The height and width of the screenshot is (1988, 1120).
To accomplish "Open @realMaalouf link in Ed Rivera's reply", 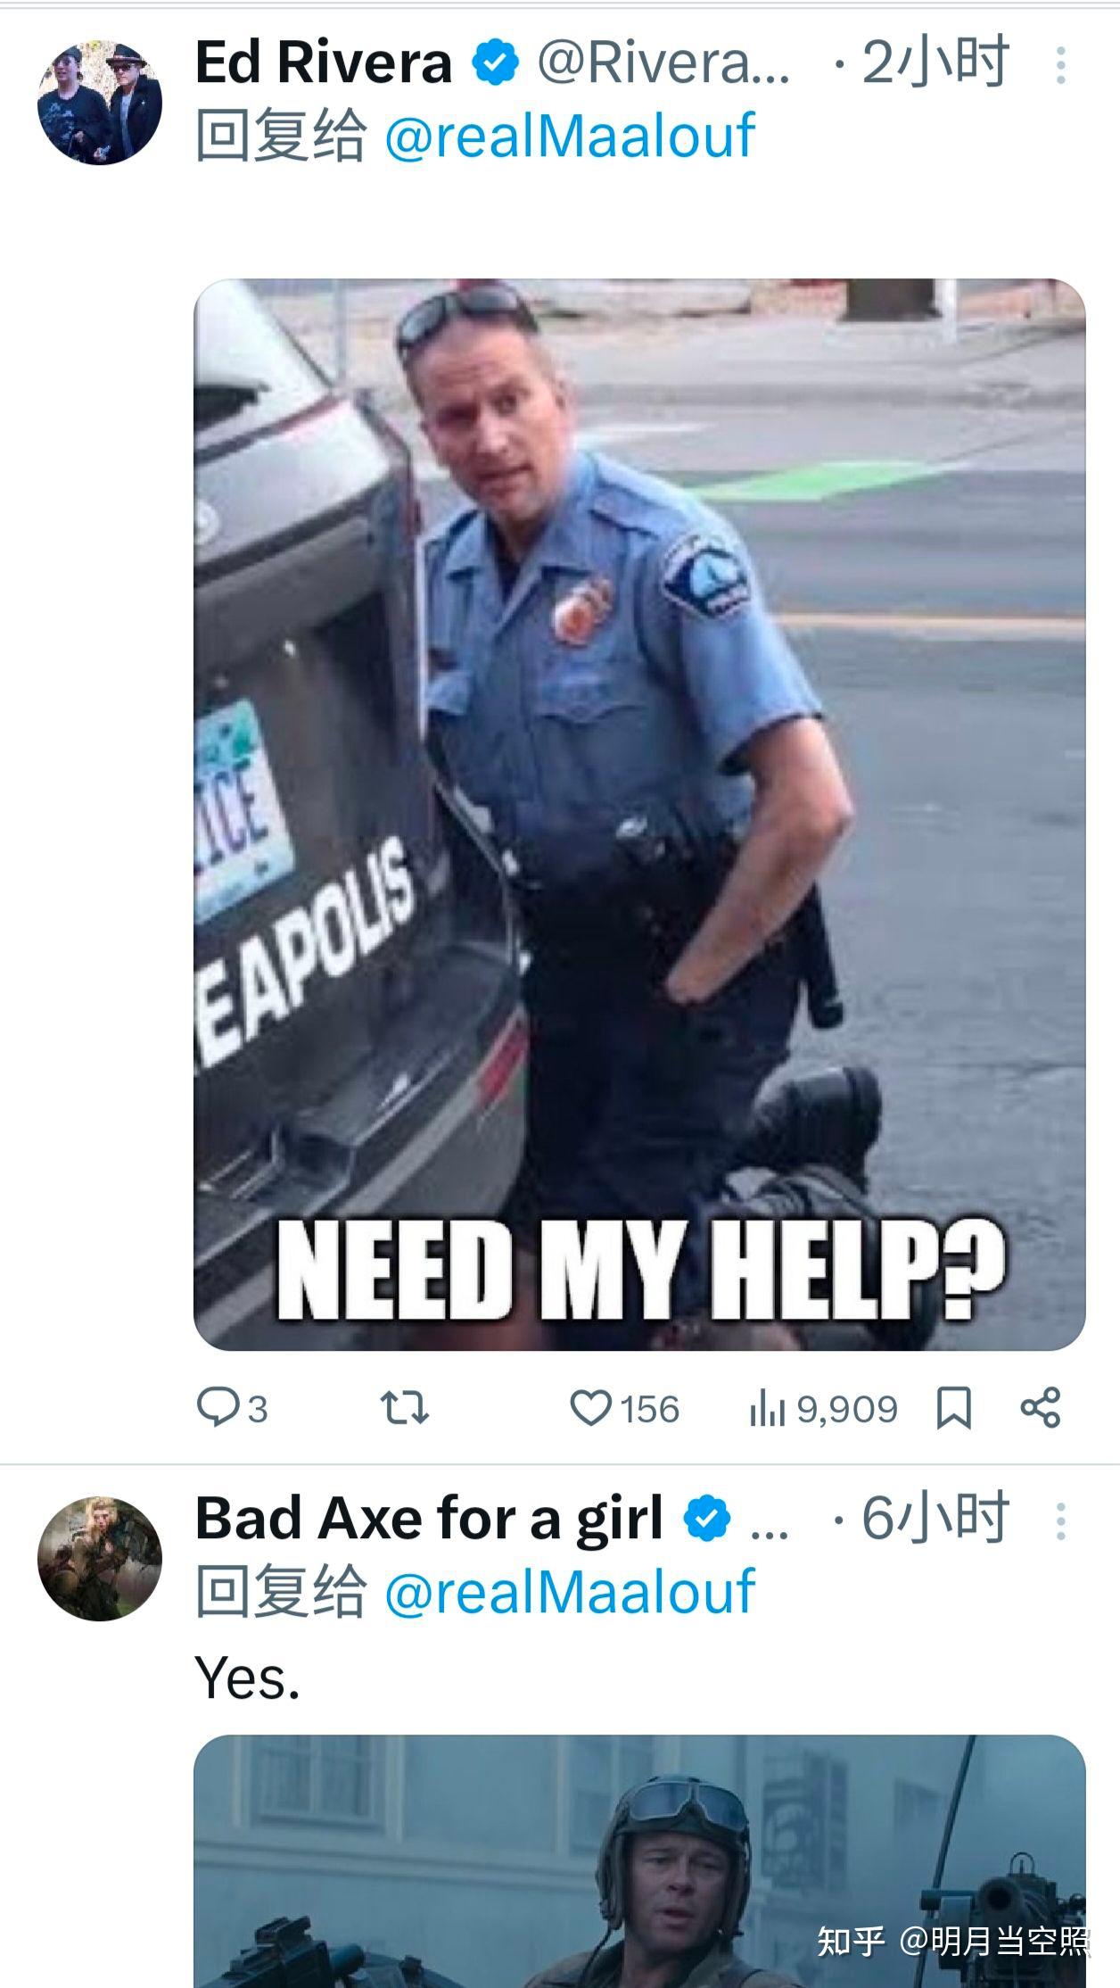I will coord(570,137).
